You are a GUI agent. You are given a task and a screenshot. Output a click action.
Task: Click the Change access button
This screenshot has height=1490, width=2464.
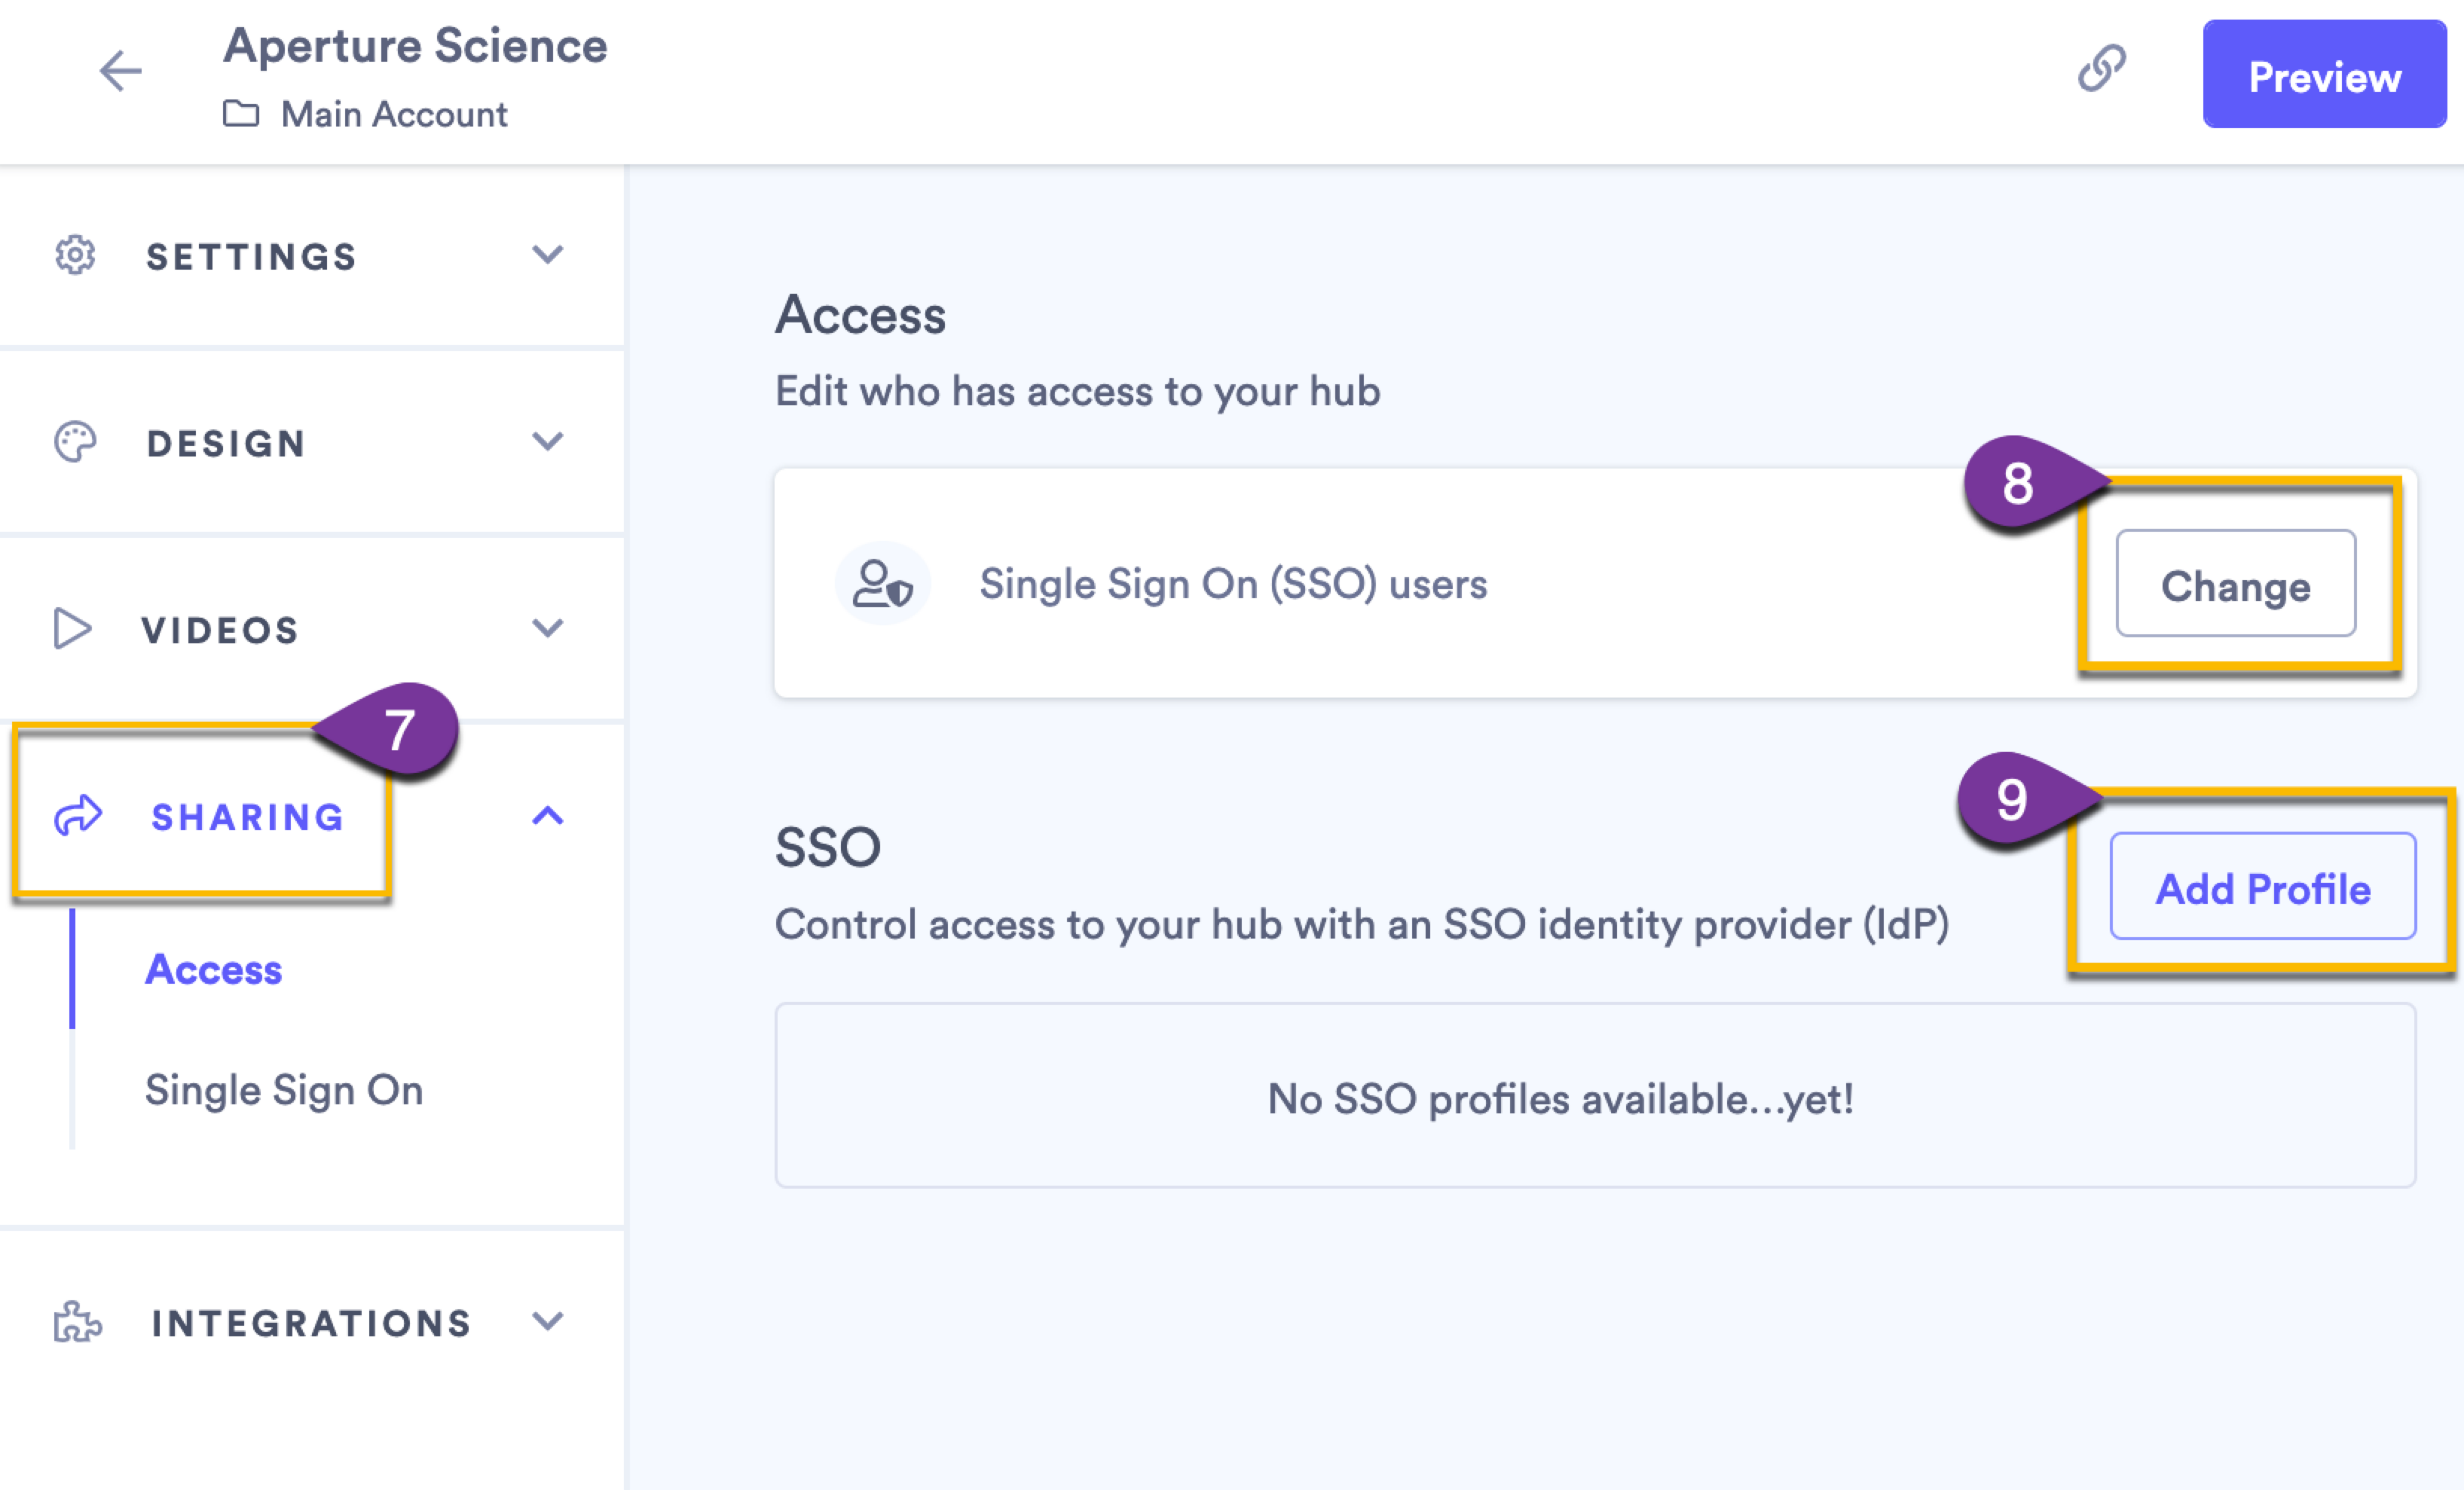click(x=2236, y=587)
